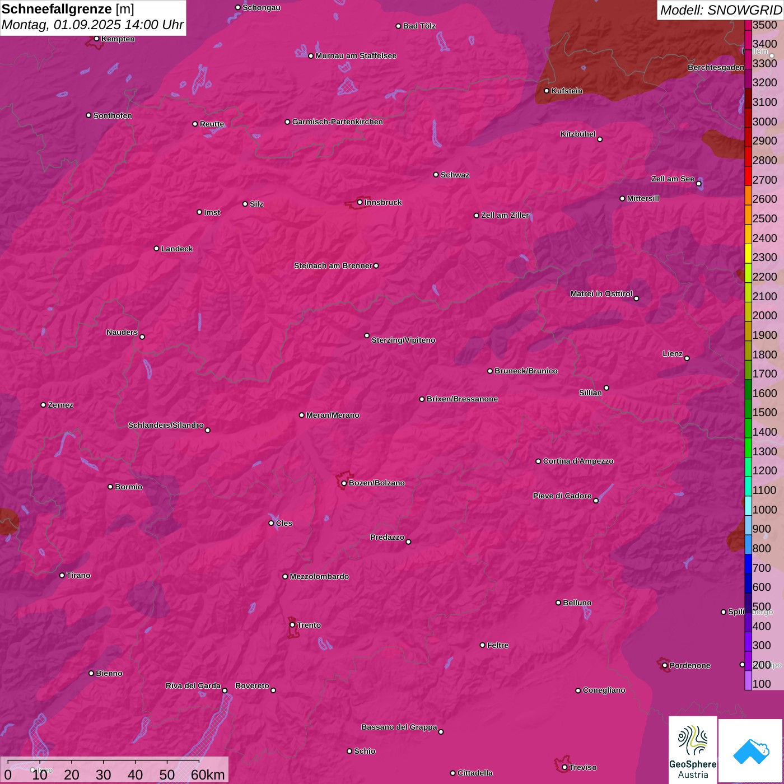Click the Matrei in Osttirol label
Viewport: 784px width, 784px height.
tap(601, 293)
